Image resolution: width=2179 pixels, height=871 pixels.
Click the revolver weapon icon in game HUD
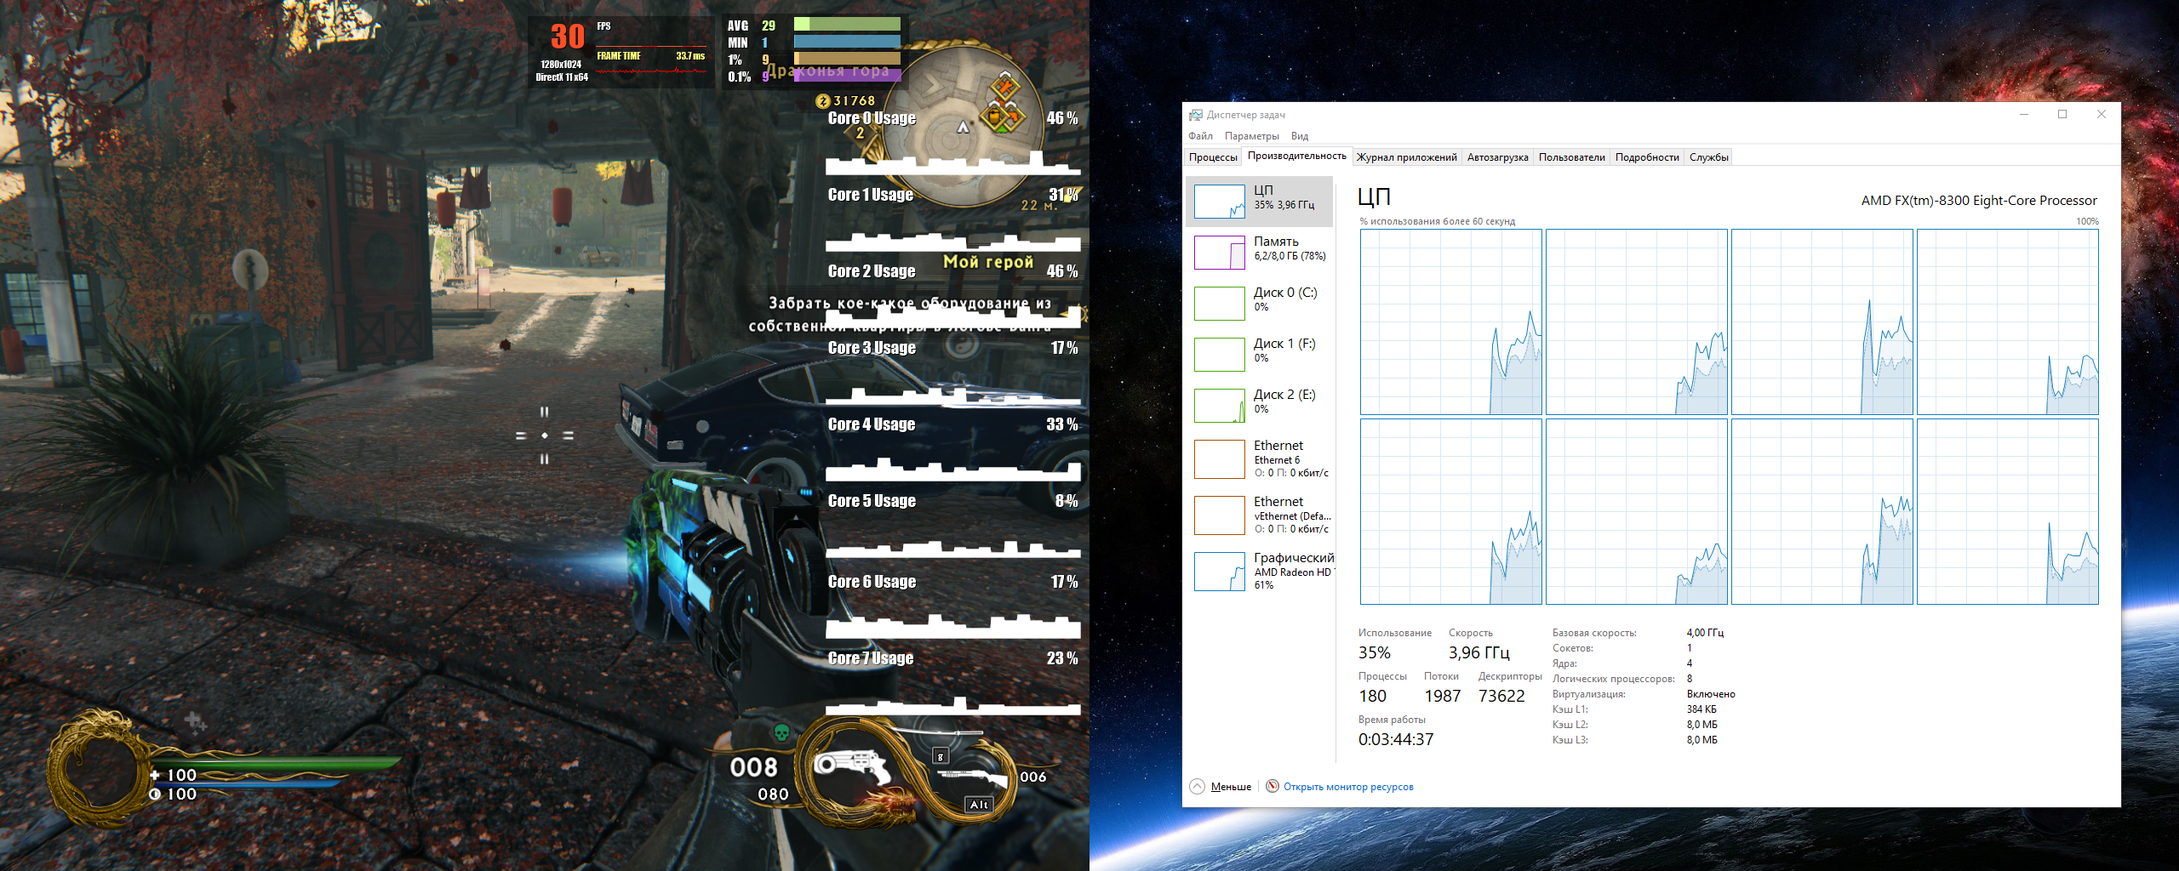coord(851,767)
